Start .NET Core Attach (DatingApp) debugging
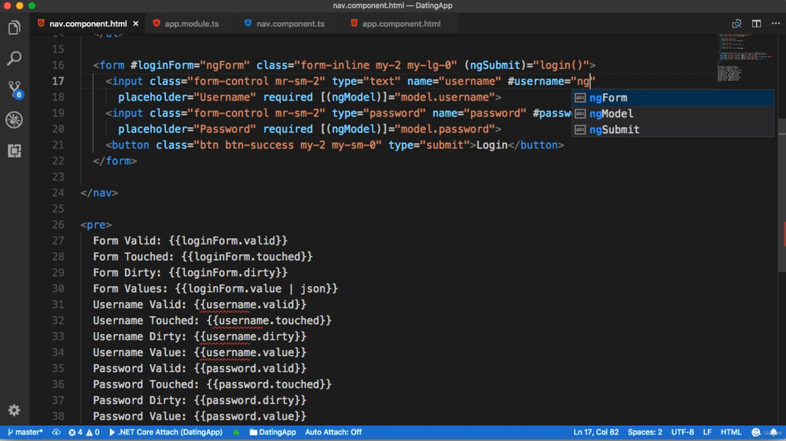Viewport: 786px width, 441px height. click(165, 432)
